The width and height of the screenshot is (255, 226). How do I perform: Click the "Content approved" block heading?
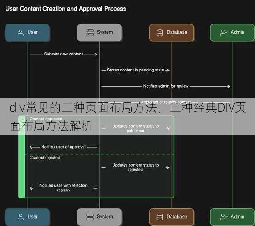tap(46, 119)
